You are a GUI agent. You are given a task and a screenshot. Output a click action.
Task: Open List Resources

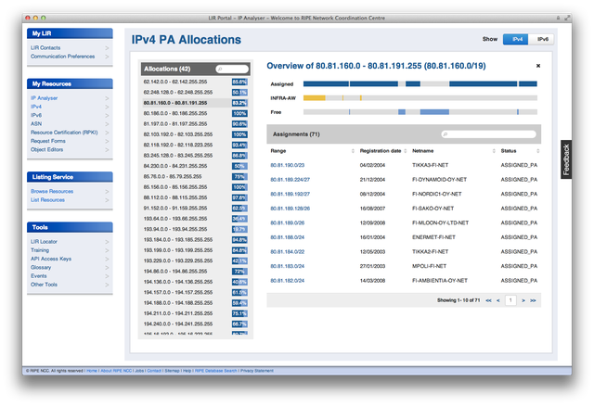pyautogui.click(x=47, y=200)
